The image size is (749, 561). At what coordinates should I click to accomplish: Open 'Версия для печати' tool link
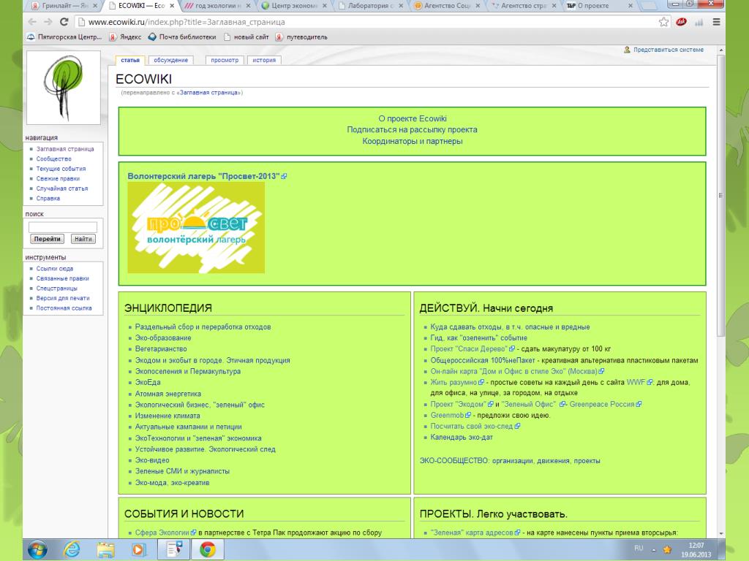63,298
